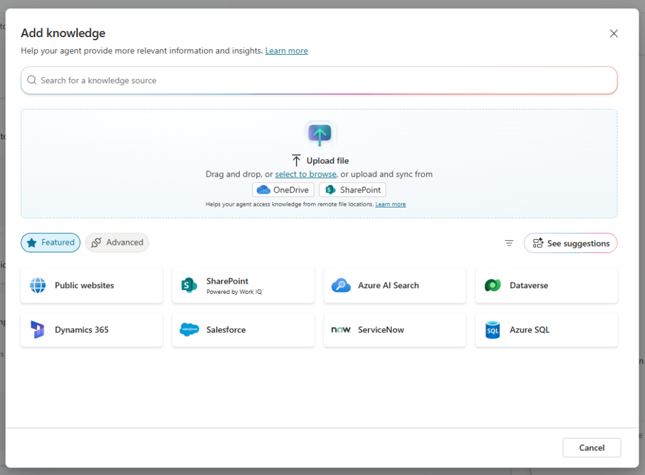Click the Public websites globe icon
The width and height of the screenshot is (645, 475).
click(38, 286)
